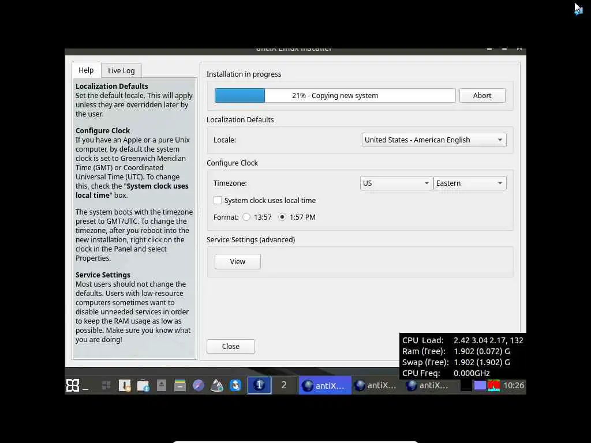Click the Installation in progress label

244,74
